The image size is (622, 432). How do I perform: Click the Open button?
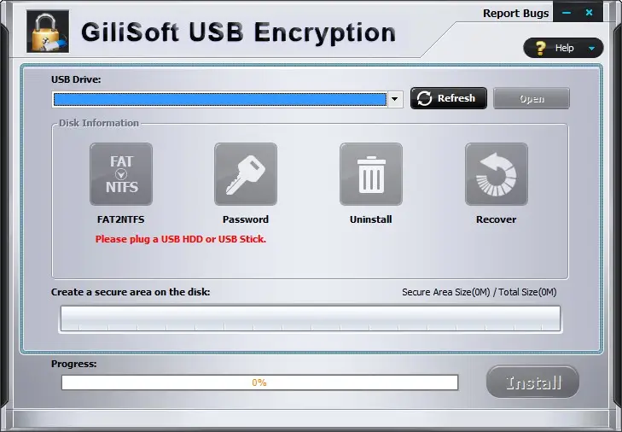coord(532,98)
